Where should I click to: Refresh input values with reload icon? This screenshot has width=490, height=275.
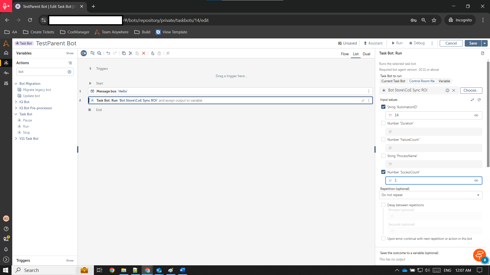479,100
